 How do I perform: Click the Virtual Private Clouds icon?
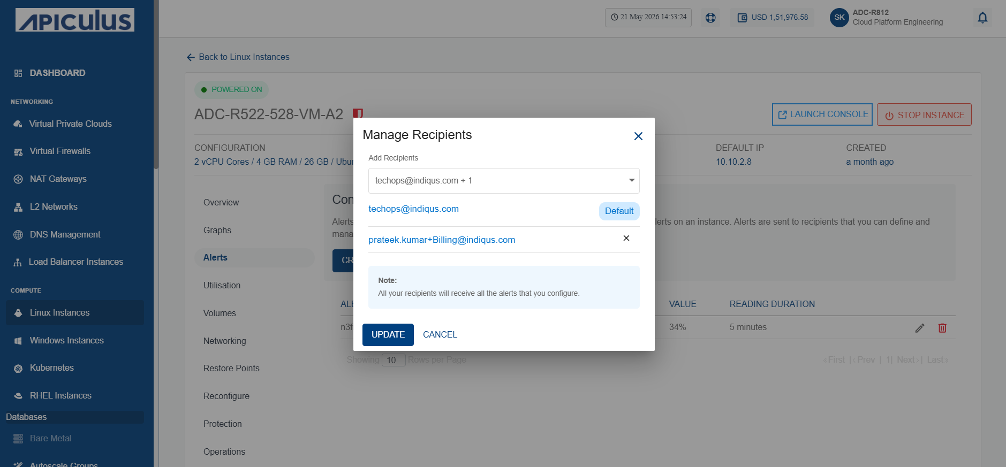18,124
